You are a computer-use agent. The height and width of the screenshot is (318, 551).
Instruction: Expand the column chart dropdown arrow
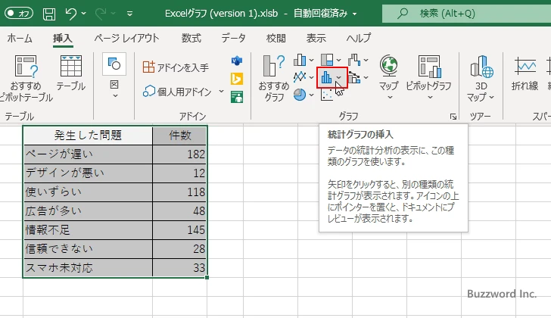pos(311,61)
